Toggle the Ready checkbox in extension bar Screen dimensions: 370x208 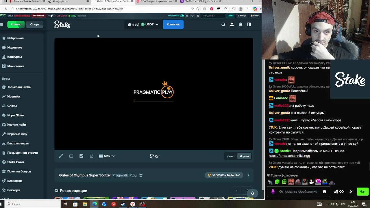(x=69, y=16)
